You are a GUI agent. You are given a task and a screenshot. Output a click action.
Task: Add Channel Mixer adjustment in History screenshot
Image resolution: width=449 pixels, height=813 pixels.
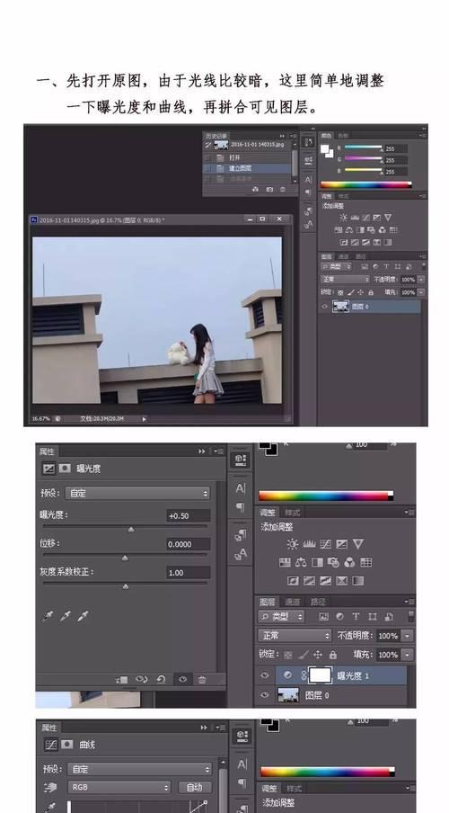click(x=383, y=230)
